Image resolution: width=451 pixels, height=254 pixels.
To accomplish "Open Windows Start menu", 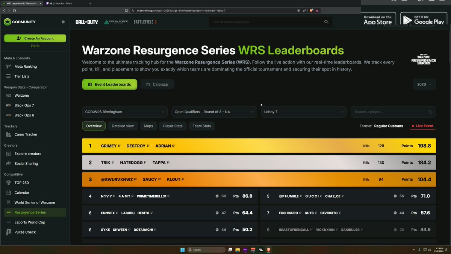I will click(182, 249).
